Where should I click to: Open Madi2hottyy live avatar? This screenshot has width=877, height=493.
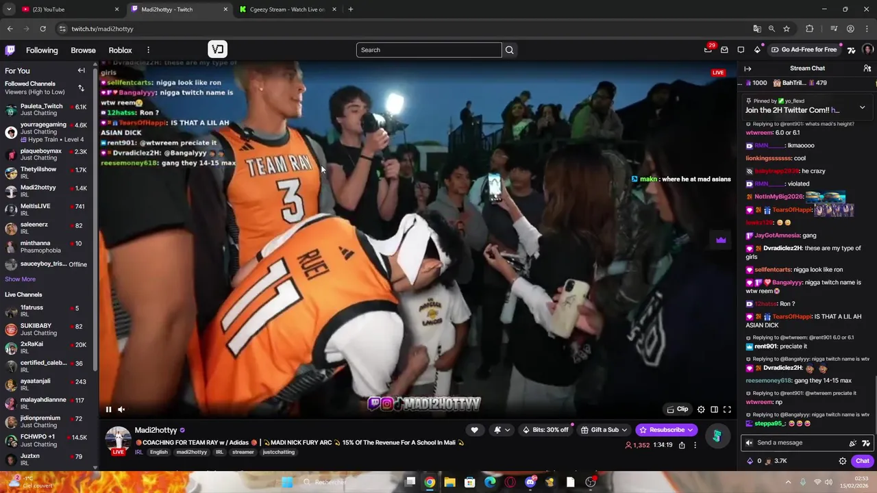[x=118, y=440]
